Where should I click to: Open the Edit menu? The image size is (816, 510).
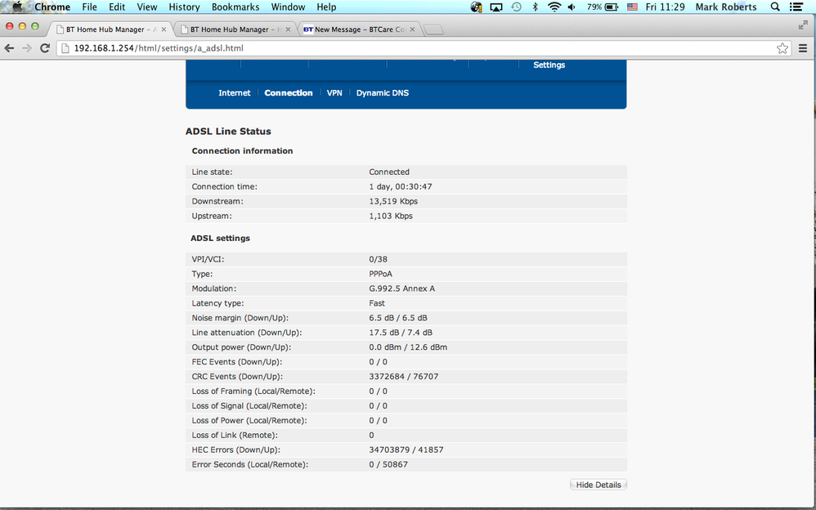pyautogui.click(x=117, y=7)
